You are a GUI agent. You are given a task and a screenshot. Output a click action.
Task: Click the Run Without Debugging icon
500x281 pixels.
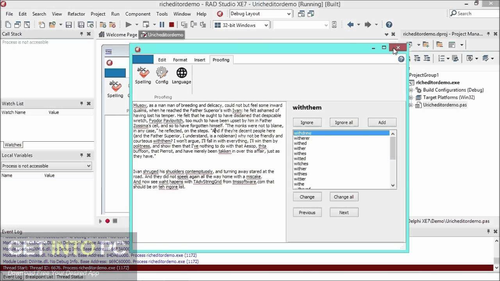coord(146,25)
